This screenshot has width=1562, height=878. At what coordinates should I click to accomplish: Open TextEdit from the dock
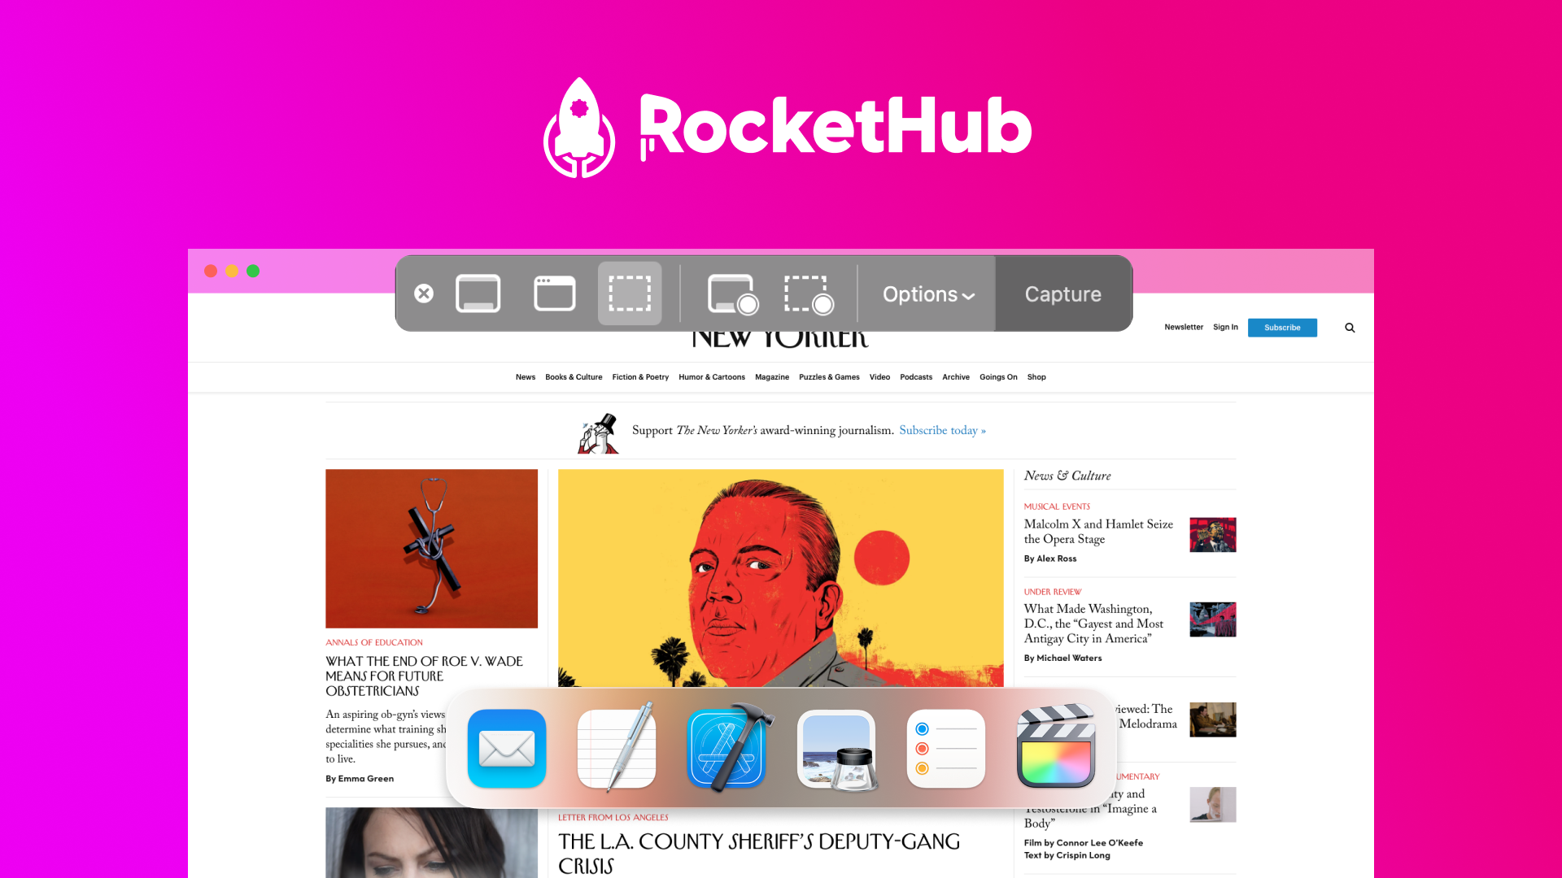tap(617, 747)
